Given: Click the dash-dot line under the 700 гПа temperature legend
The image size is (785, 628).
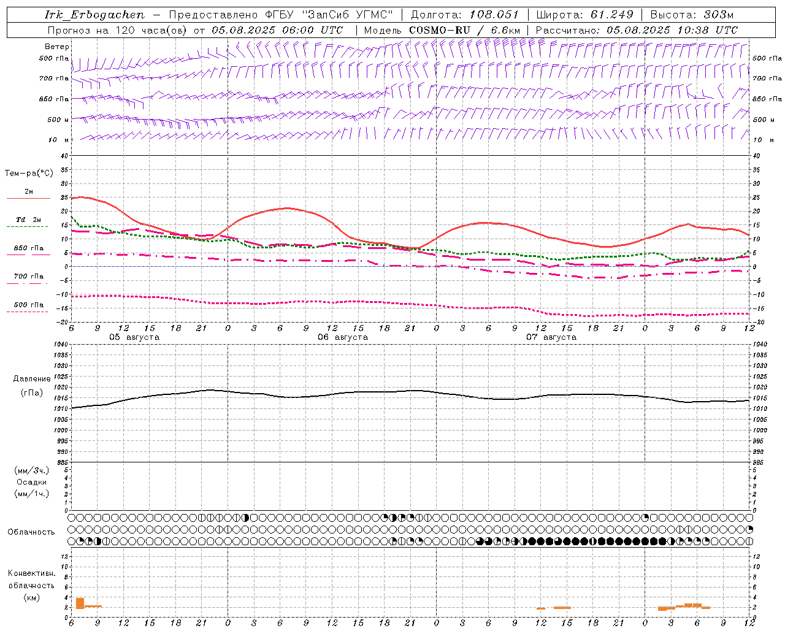Looking at the screenshot, I should click(28, 283).
